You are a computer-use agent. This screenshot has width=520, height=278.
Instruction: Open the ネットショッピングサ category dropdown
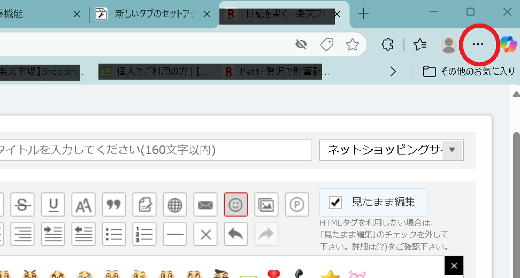coord(391,150)
